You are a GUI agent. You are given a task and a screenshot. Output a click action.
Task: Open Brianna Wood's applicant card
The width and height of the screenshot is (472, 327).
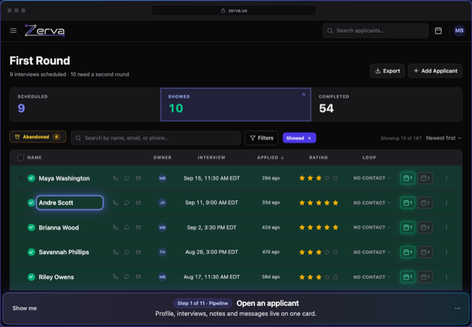[x=59, y=228]
